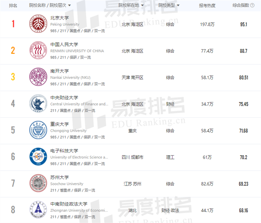The image size is (261, 223).
Task: Click the 四川 成都市 location cell
Action: 132,157
